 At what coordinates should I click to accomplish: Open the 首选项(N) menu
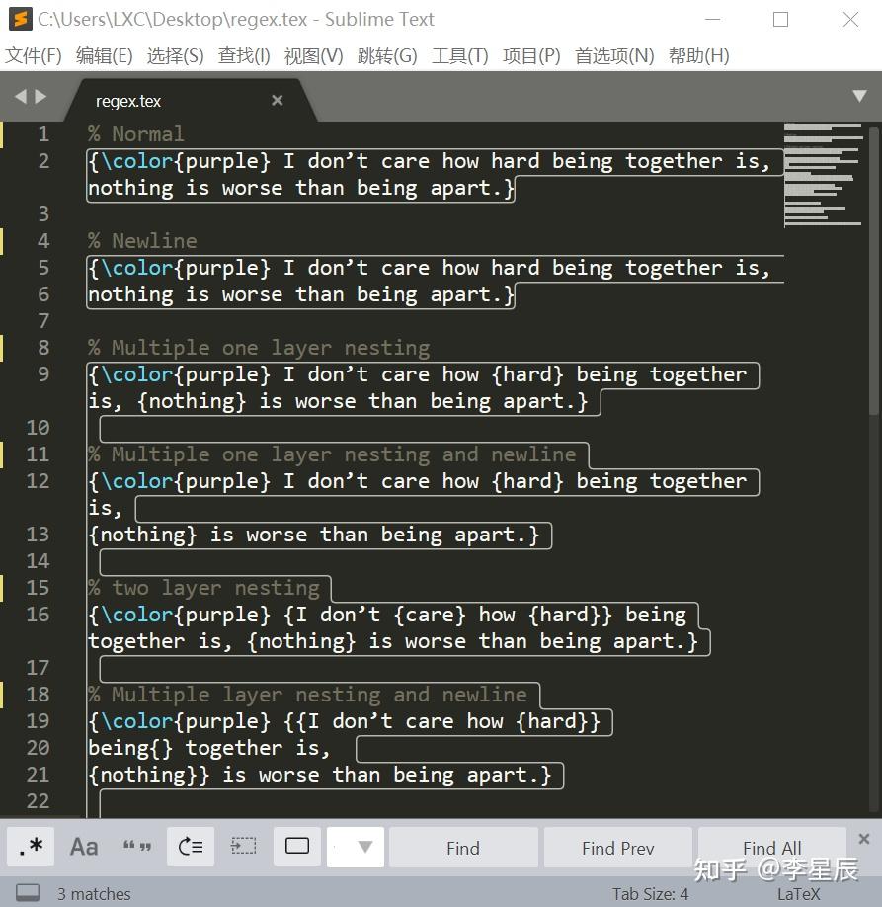coord(614,56)
